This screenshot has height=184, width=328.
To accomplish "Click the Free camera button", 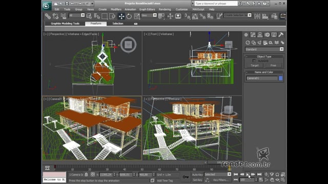I will pyautogui.click(x=273, y=65).
